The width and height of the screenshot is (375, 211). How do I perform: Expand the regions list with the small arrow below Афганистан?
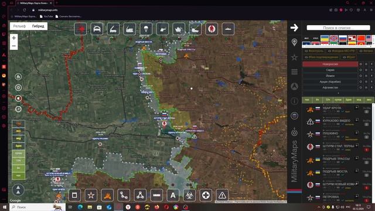[x=338, y=93]
